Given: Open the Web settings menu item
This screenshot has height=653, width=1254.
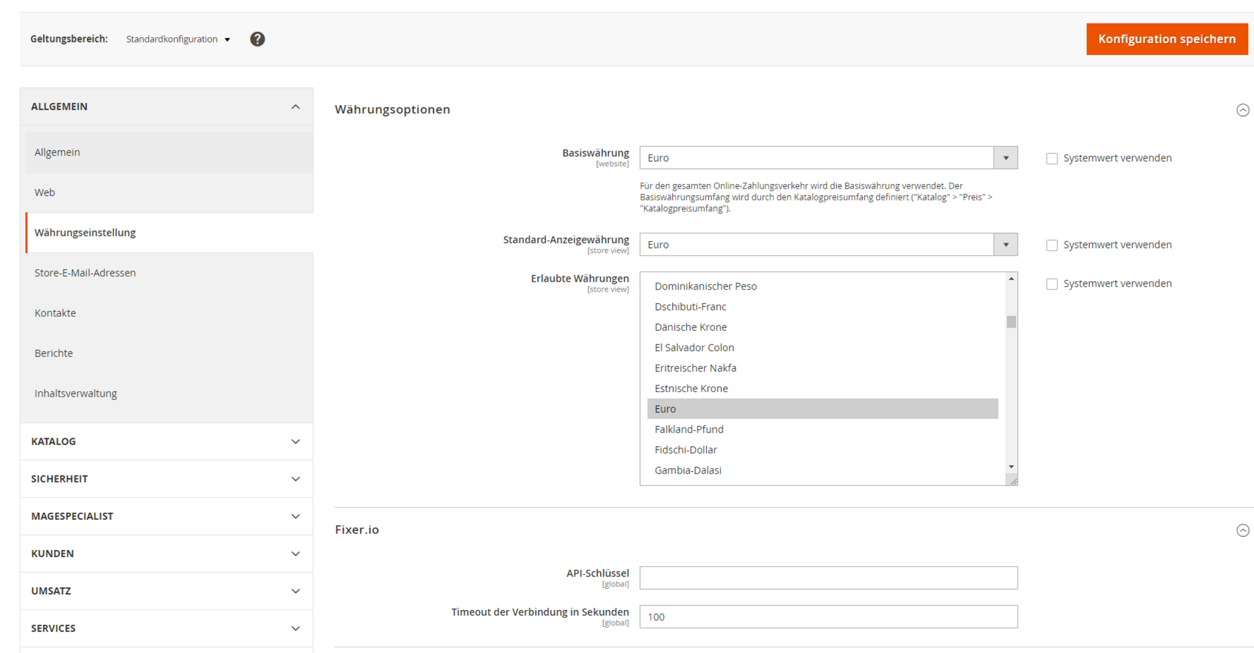Looking at the screenshot, I should tap(45, 192).
